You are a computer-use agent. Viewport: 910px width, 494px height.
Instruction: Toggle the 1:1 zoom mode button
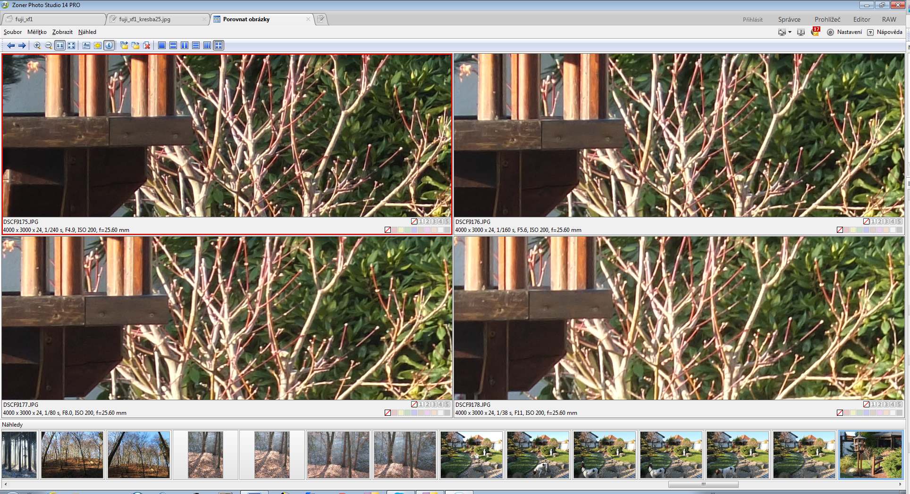pos(60,46)
